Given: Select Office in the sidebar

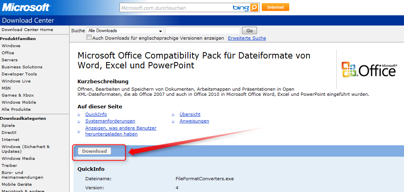Looking at the screenshot, I should tap(8, 53).
